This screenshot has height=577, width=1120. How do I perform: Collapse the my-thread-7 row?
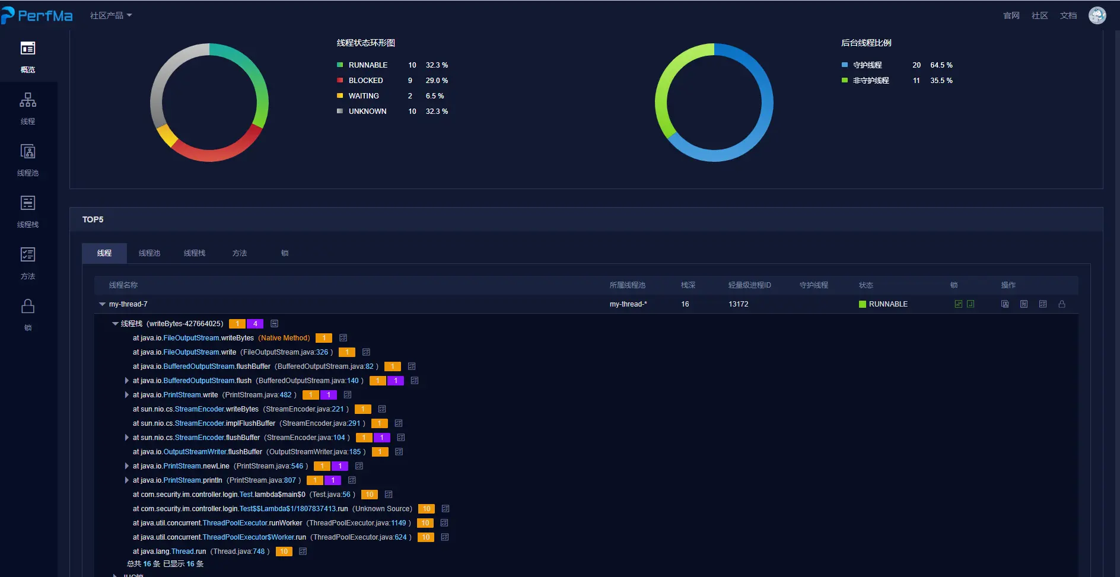click(x=102, y=304)
